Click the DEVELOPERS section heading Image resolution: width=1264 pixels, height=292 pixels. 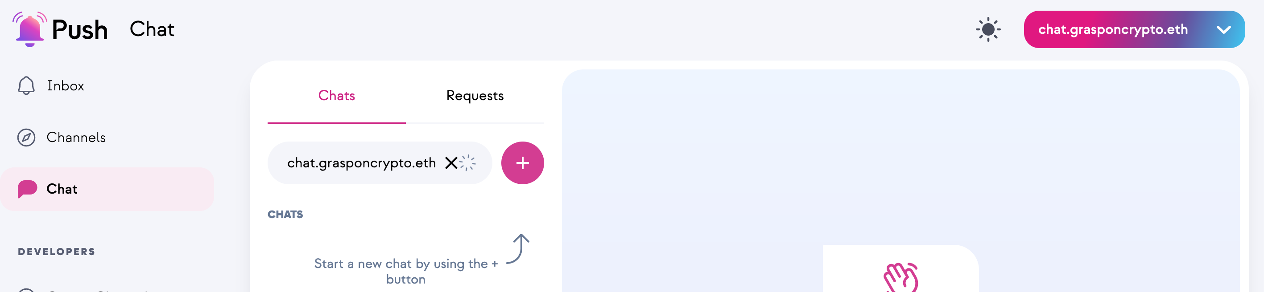(x=57, y=252)
